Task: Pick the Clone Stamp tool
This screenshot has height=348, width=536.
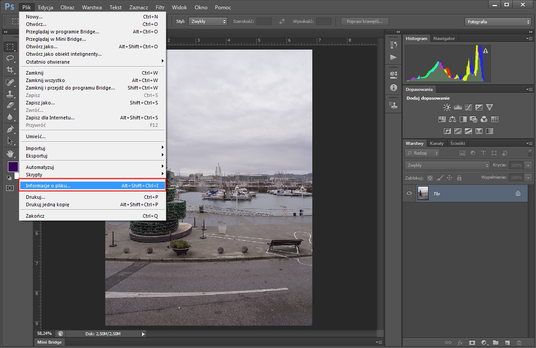Action: [x=10, y=93]
